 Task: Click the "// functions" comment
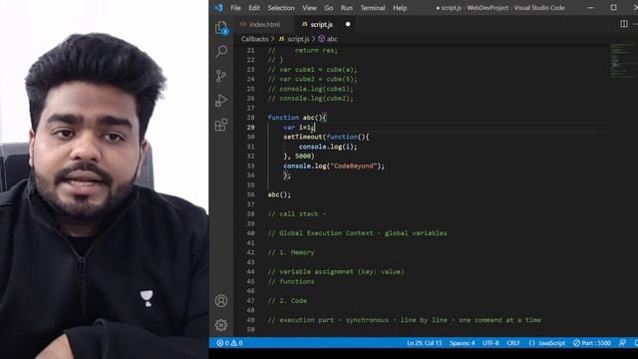291,281
